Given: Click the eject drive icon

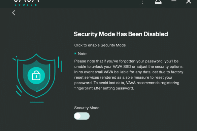Looking at the screenshot, I should 158,2.
